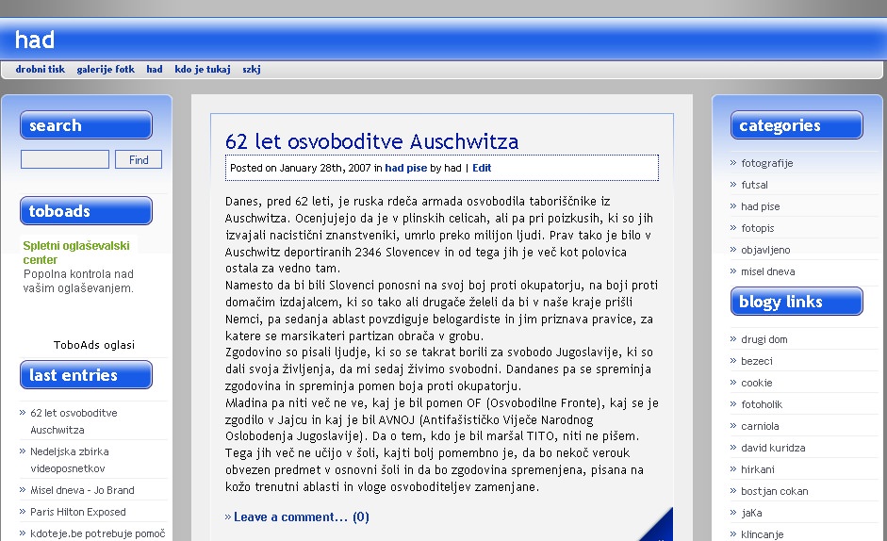
Task: Open the 'drobni tisk' menu item
Action: [x=41, y=70]
